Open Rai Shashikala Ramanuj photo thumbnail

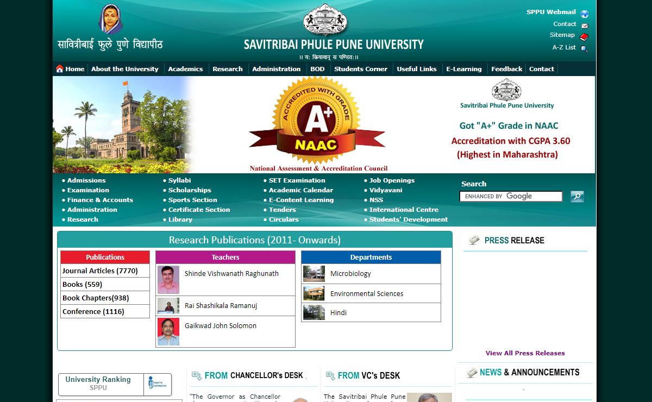point(168,306)
